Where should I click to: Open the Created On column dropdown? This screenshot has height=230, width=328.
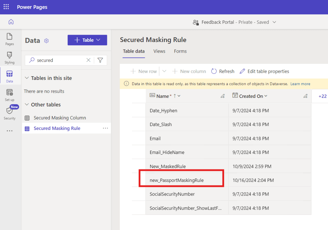[x=266, y=96]
